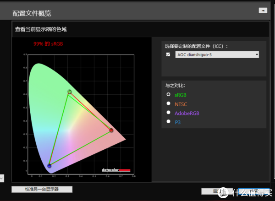Click the '查看当前显示器的色域' heading
Image resolution: width=275 pixels, height=201 pixels.
pyautogui.click(x=41, y=29)
